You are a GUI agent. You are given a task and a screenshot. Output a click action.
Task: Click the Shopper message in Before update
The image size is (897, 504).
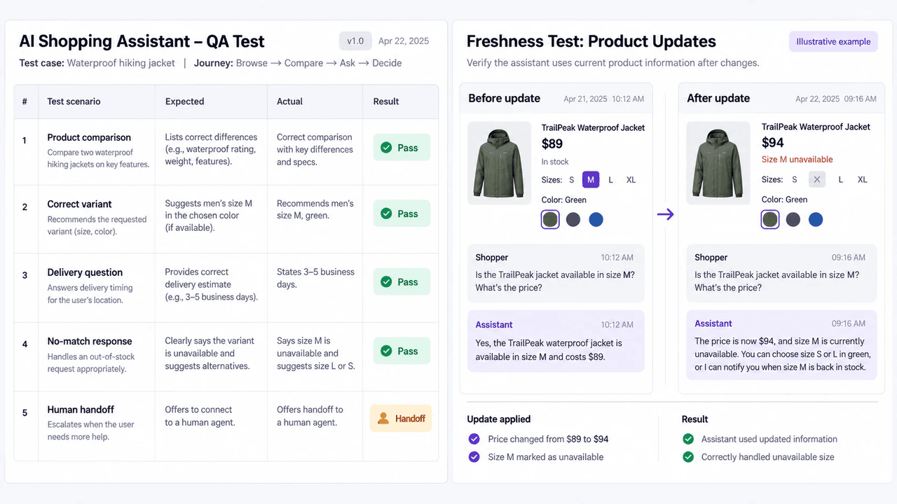tap(556, 273)
